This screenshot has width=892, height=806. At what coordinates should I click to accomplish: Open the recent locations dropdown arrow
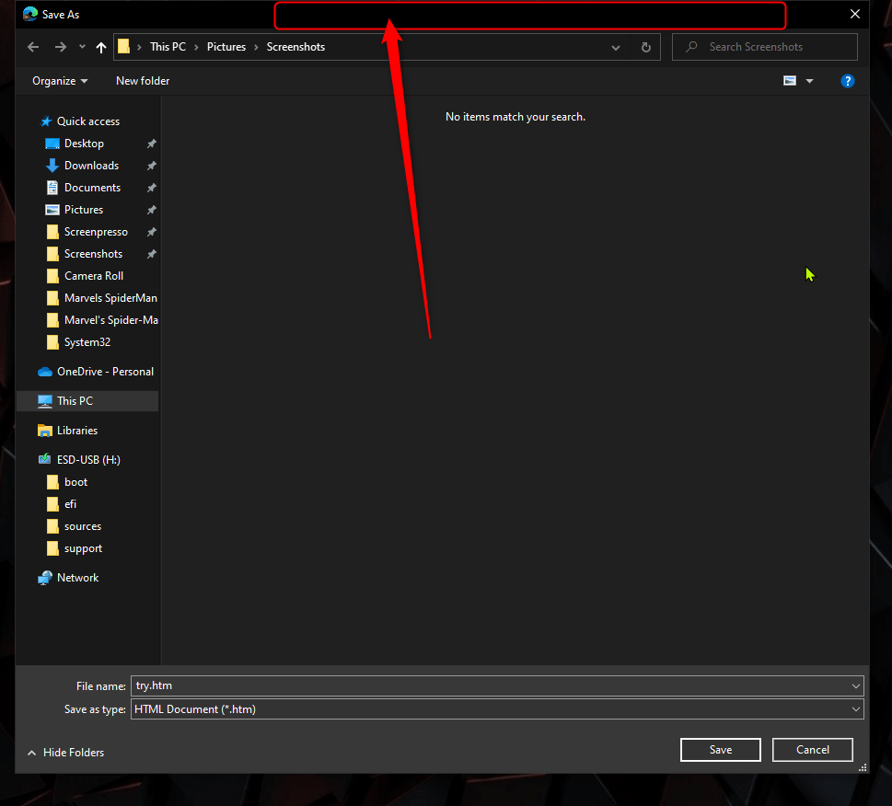coord(82,47)
